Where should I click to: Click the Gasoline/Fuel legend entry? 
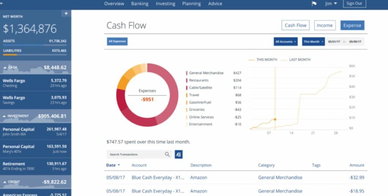click(x=213, y=102)
